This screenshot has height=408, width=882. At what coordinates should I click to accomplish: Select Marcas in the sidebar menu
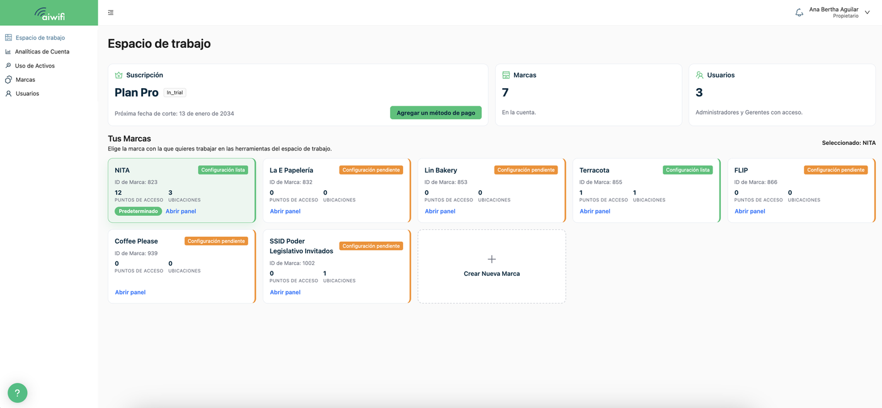(x=25, y=79)
